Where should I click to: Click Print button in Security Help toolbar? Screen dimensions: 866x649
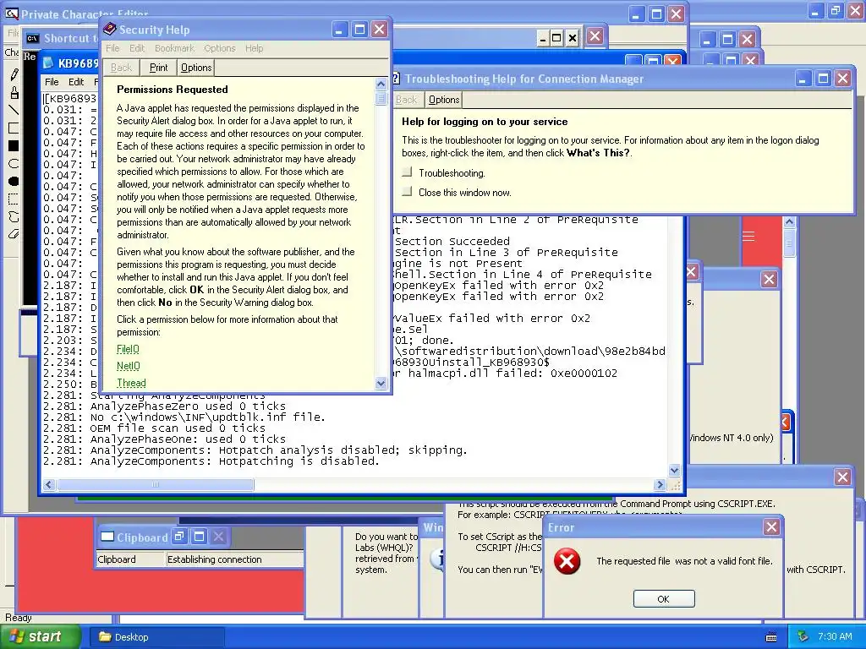(x=158, y=68)
